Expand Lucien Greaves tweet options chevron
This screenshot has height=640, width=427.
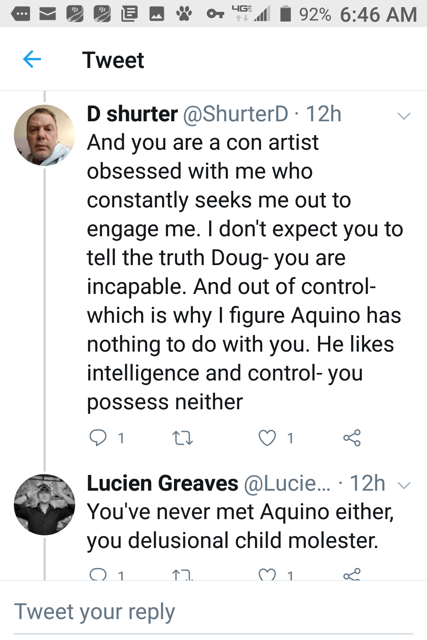click(404, 485)
